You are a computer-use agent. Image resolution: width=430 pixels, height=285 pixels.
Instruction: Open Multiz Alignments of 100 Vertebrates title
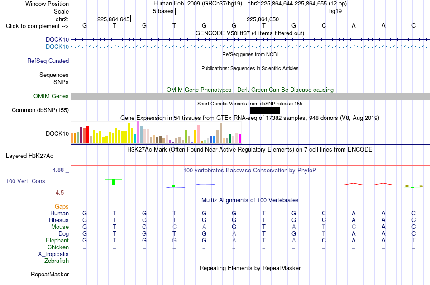click(250, 200)
